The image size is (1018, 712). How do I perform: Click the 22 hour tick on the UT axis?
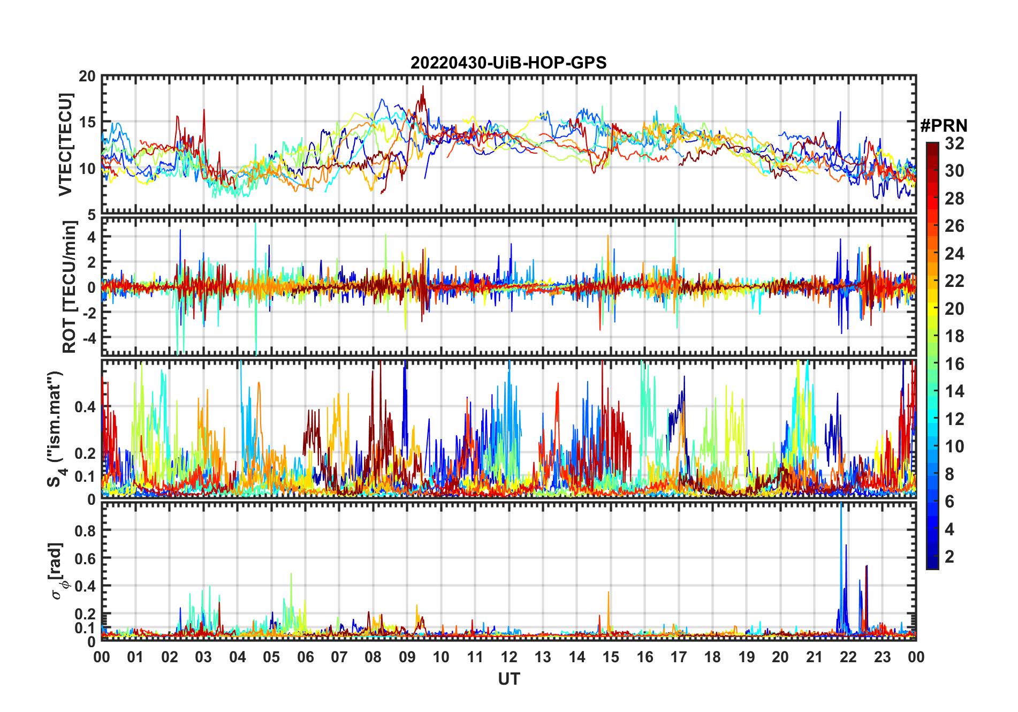click(848, 657)
